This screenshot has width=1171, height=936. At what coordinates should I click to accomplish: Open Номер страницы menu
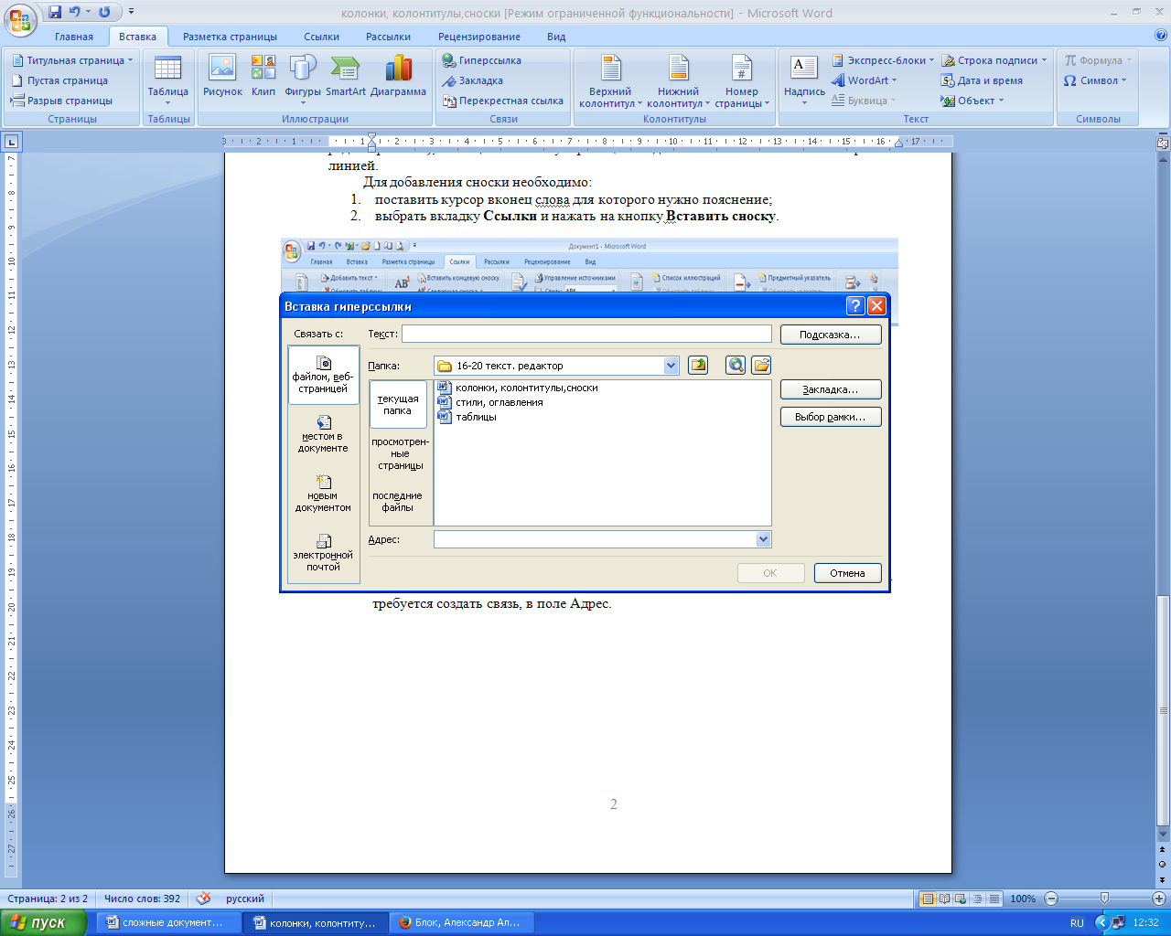click(x=742, y=80)
